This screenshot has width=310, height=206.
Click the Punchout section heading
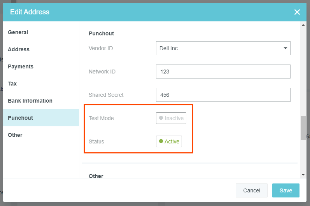pos(101,33)
